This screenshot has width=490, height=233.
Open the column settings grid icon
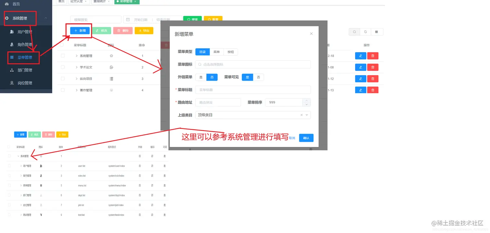pos(377,32)
